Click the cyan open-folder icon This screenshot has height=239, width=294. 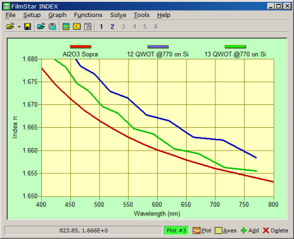click(41, 27)
